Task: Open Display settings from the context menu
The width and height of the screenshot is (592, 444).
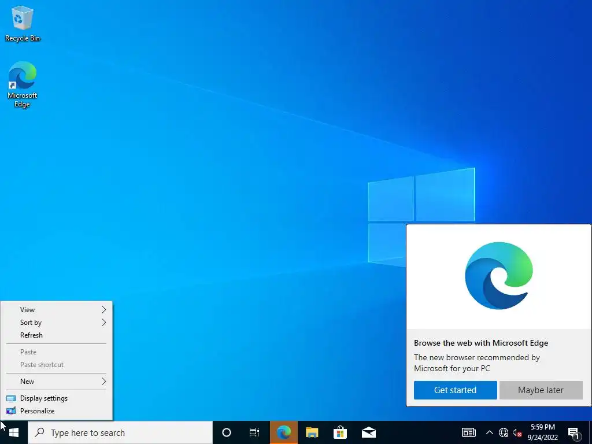Action: pos(56,398)
